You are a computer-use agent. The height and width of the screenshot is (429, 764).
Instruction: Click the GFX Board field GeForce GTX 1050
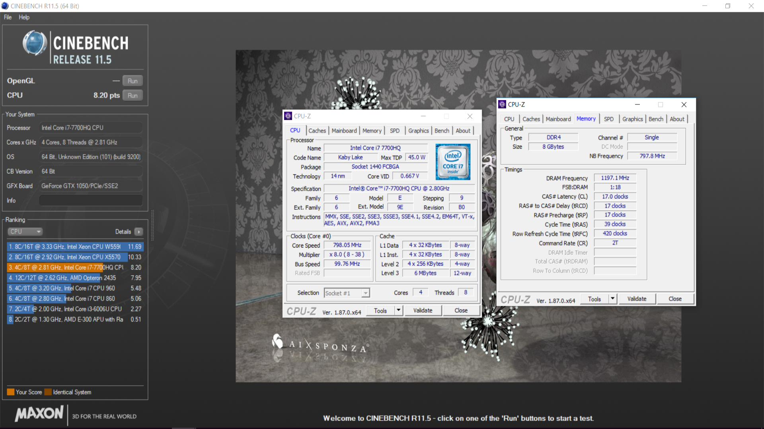coord(91,186)
